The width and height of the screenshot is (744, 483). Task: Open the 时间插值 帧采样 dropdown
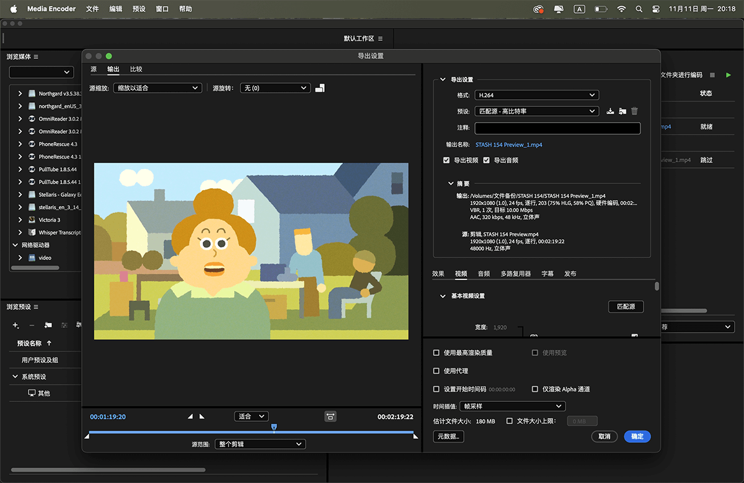click(512, 406)
